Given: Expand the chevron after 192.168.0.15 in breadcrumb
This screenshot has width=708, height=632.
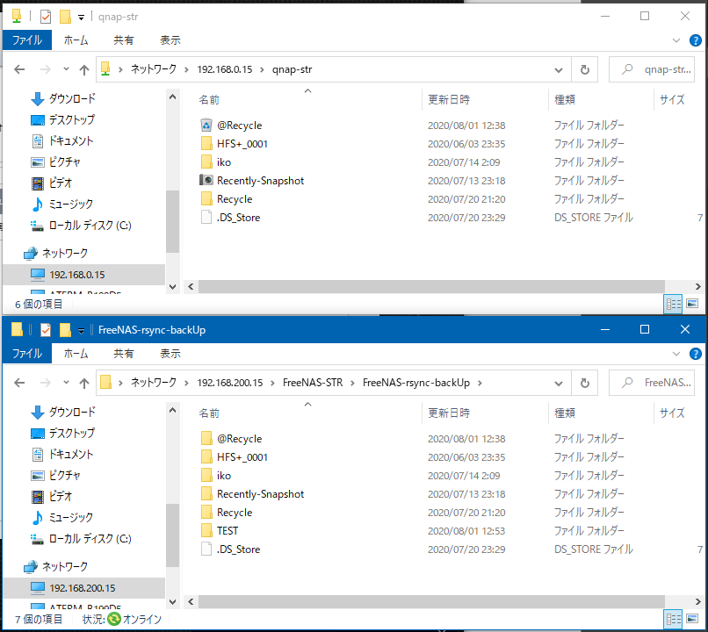Looking at the screenshot, I should [262, 69].
